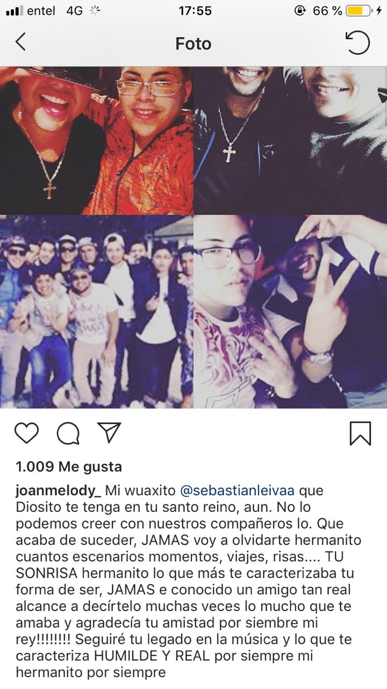Tap the back arrow in header

click(20, 42)
